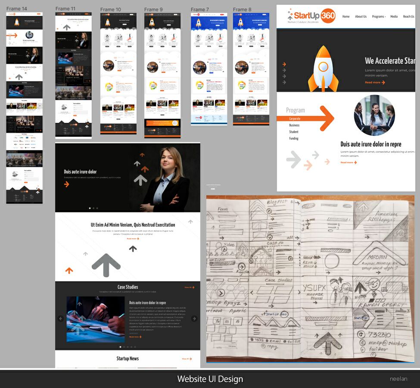
Task: Choose Funding in the Program list
Action: [293, 138]
